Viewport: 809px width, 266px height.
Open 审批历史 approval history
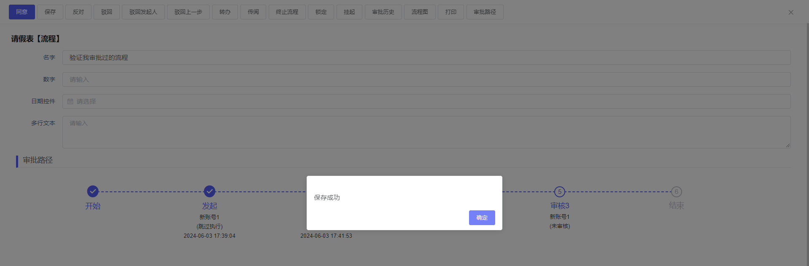(x=383, y=12)
